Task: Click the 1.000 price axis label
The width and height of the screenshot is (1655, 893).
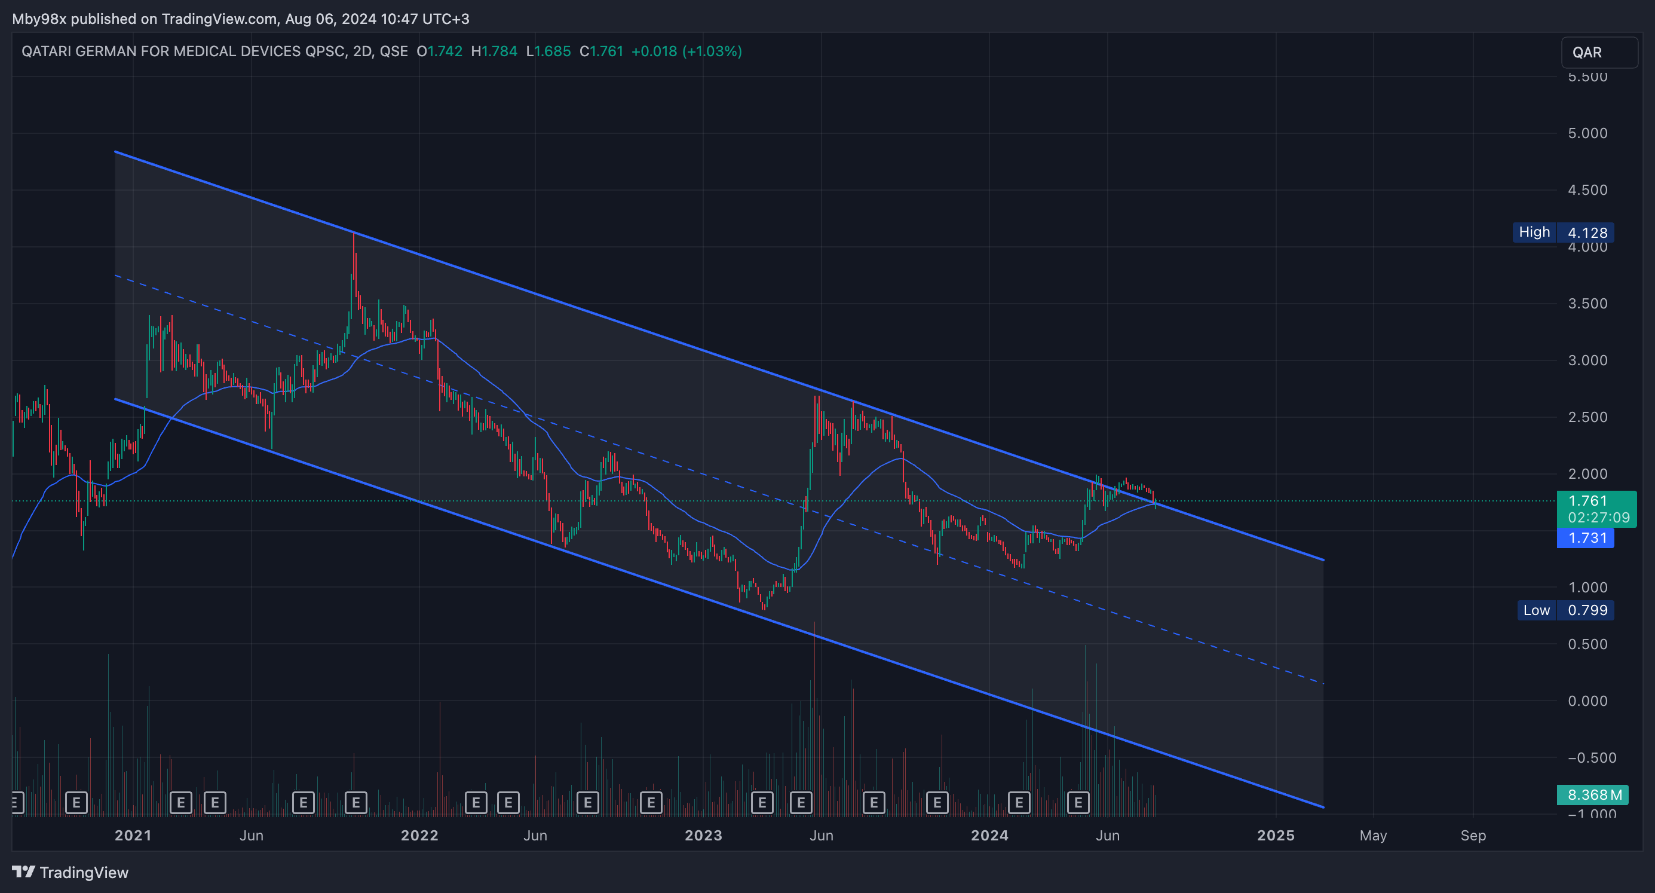Action: click(1587, 587)
